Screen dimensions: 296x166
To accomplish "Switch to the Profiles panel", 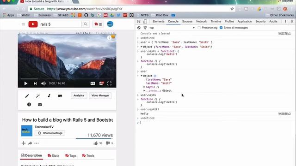I will point(229,22).
